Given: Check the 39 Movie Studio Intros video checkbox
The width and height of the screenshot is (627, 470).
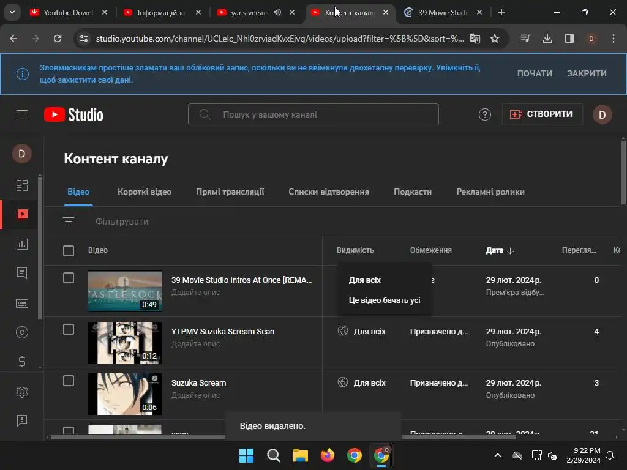Looking at the screenshot, I should tap(69, 278).
